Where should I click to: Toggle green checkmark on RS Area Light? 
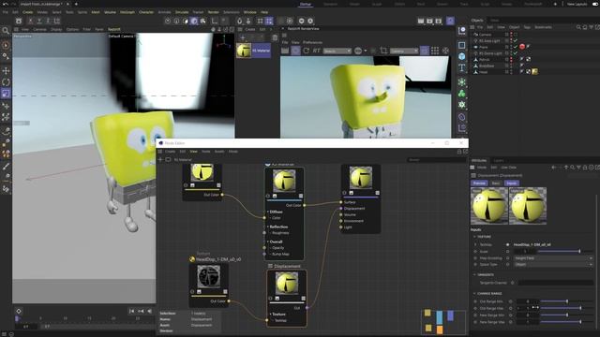click(516, 40)
